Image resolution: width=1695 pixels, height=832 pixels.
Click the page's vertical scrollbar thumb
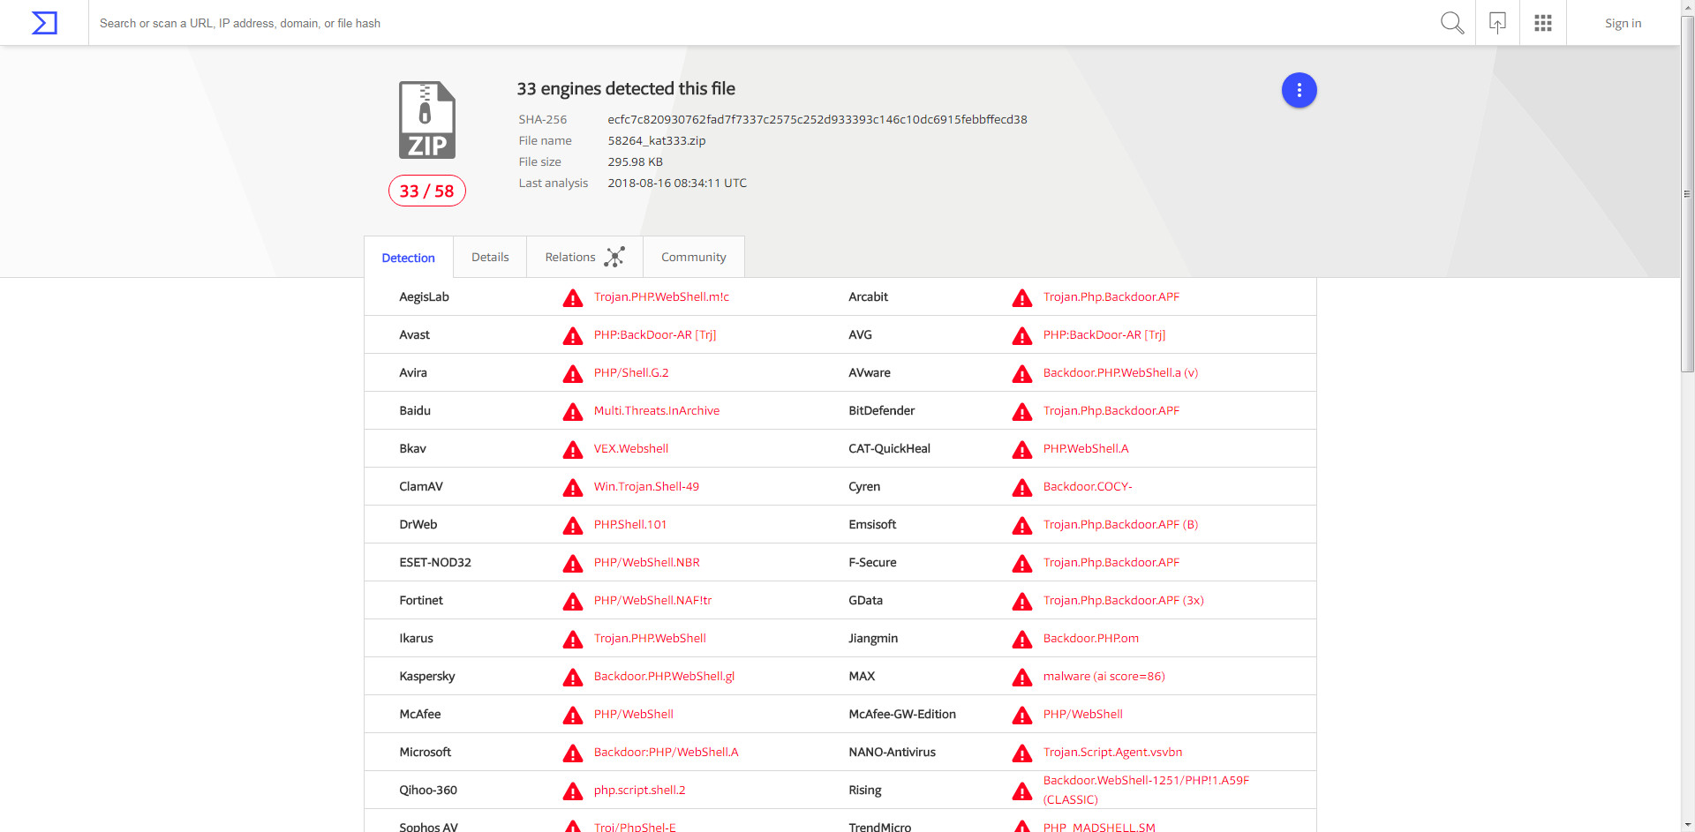(x=1687, y=194)
